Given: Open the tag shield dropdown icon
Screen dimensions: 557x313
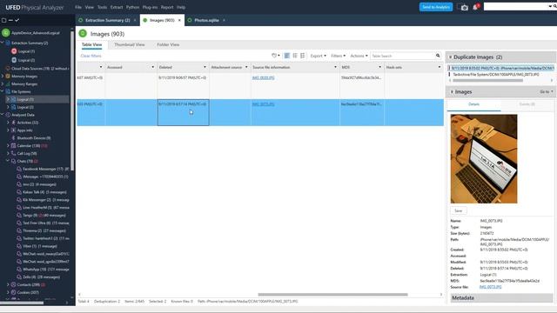Looking at the screenshot, I should (x=275, y=56).
